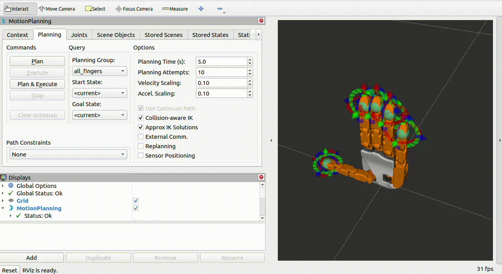502x274 pixels.
Task: Pick the Measure tool
Action: point(175,9)
